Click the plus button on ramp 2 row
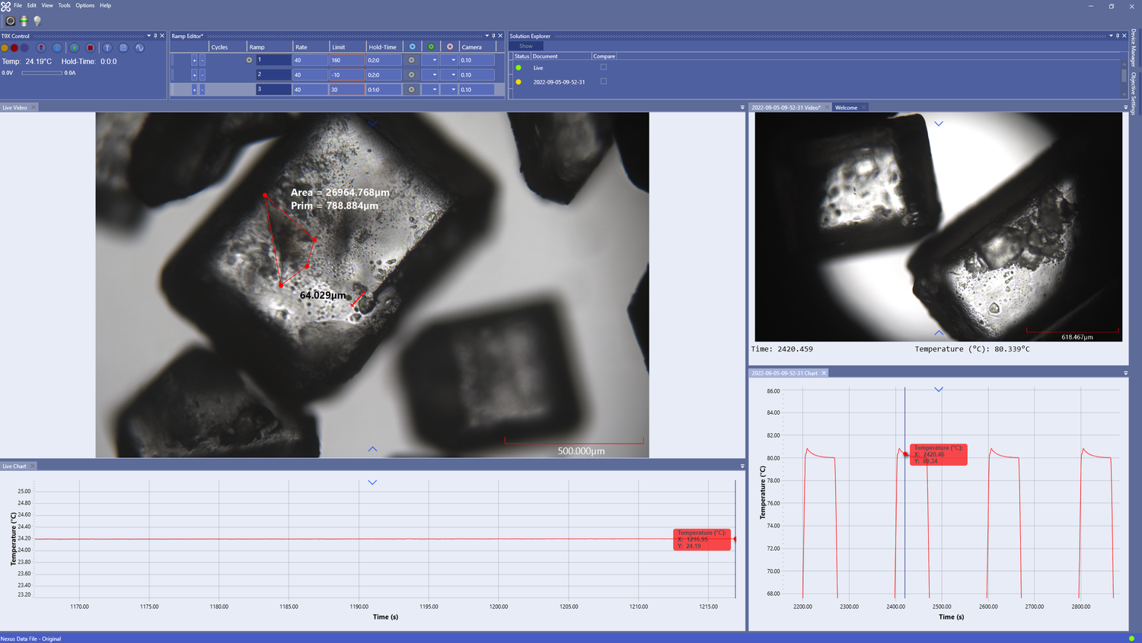 [194, 75]
